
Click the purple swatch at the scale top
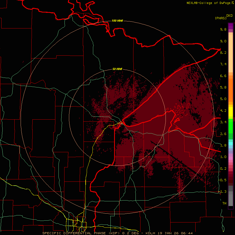231,26
